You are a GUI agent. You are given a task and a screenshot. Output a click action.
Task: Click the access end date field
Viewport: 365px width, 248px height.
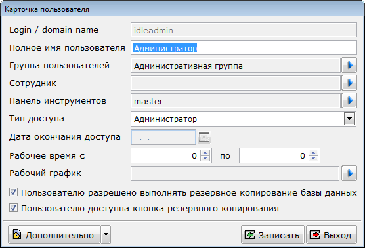click(x=163, y=138)
